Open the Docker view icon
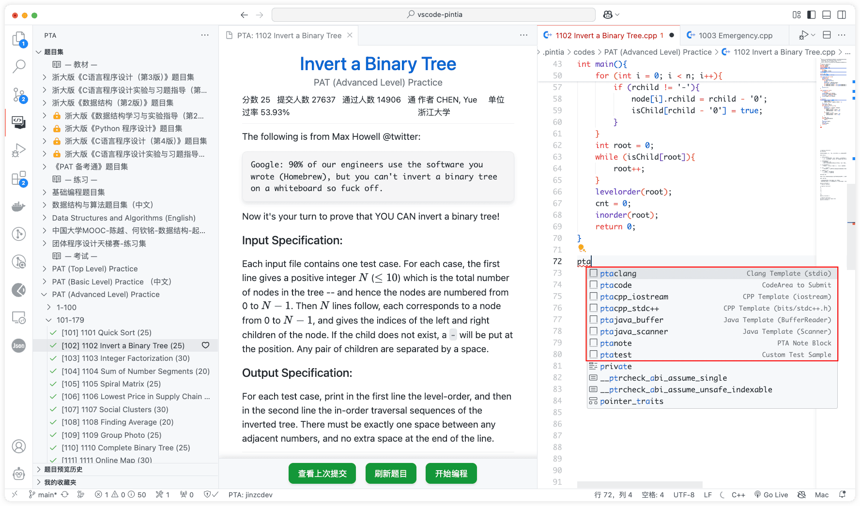Viewport: 860px width, 506px height. [x=19, y=207]
